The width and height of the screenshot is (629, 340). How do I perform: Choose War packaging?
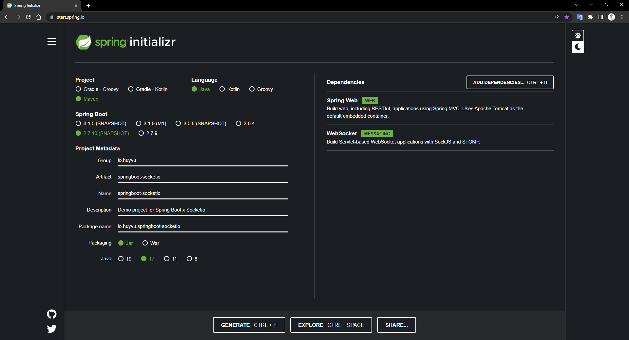coord(151,243)
